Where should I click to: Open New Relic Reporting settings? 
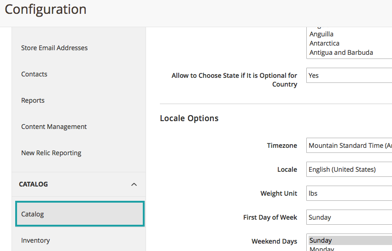(x=51, y=153)
